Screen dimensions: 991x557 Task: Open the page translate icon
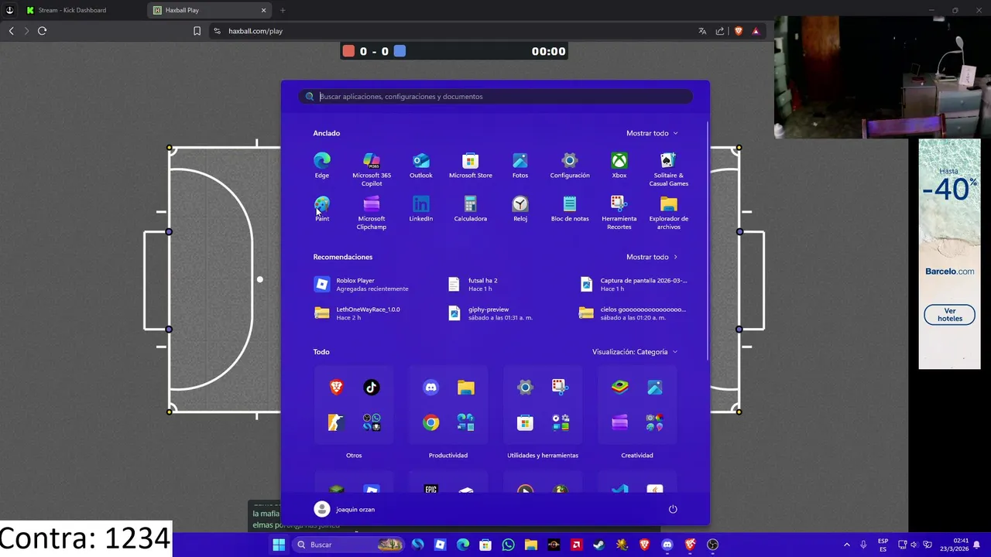tap(702, 31)
